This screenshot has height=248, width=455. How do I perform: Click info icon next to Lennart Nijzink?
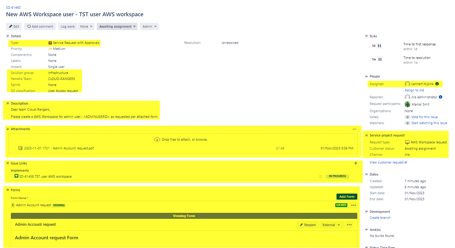(437, 84)
